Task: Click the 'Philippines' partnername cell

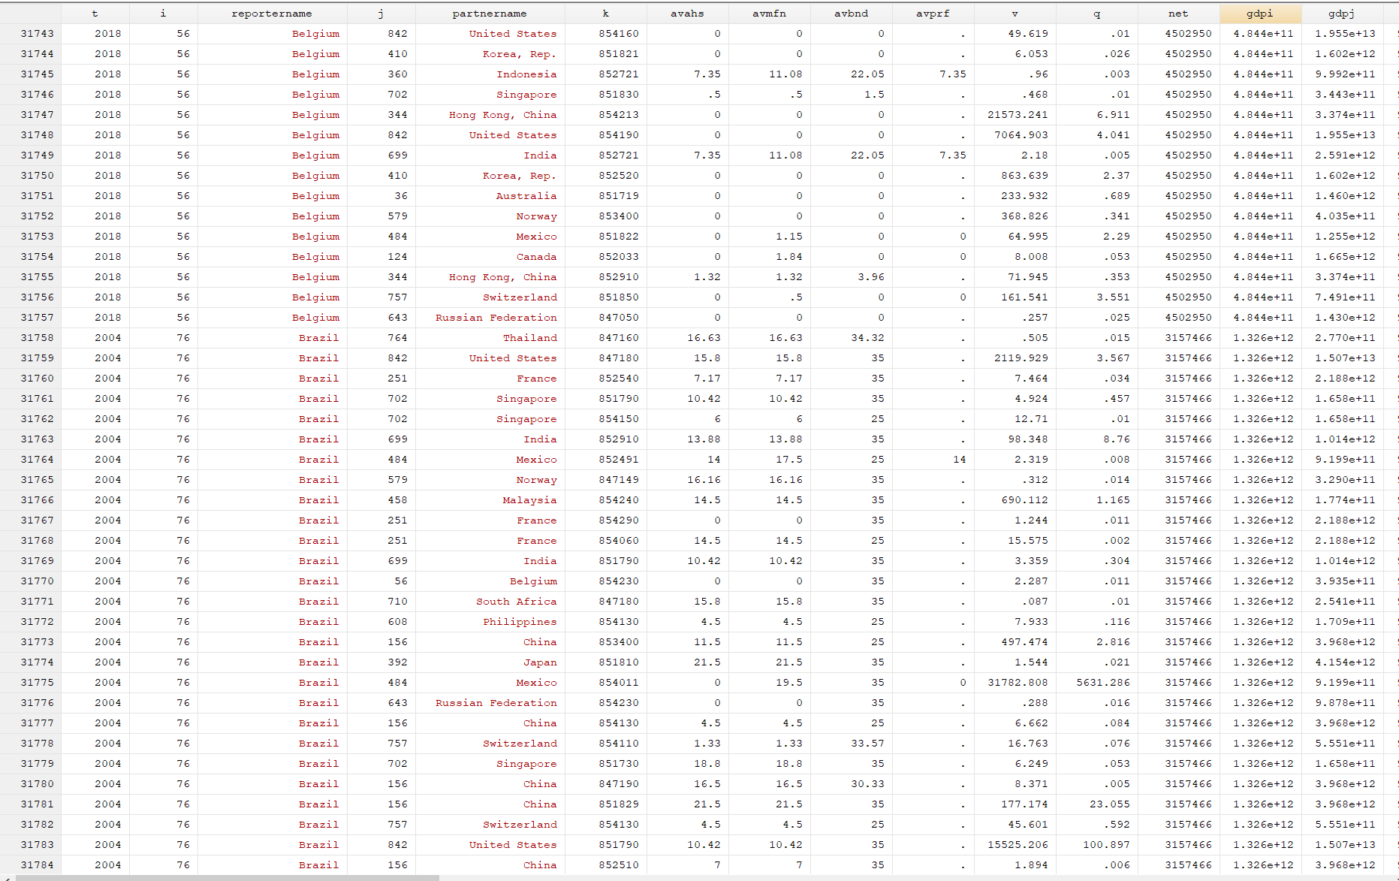Action: [x=520, y=622]
